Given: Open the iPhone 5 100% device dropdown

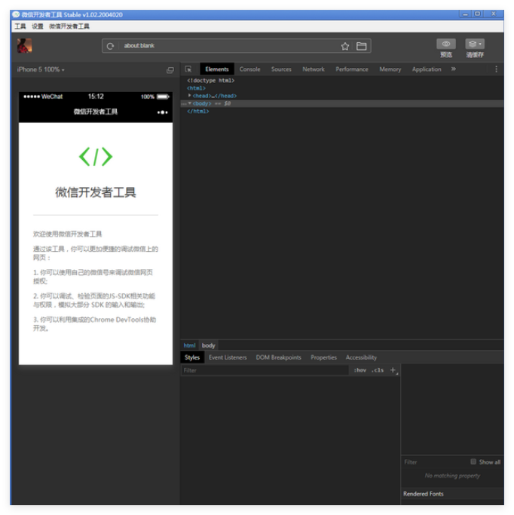Looking at the screenshot, I should click(x=41, y=69).
